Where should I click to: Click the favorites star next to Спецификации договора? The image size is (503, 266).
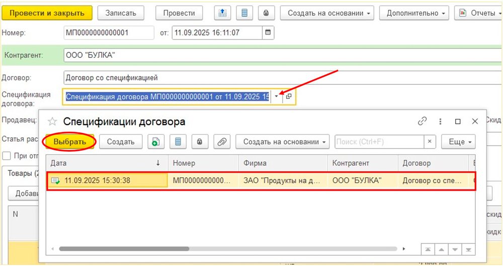pyautogui.click(x=52, y=121)
